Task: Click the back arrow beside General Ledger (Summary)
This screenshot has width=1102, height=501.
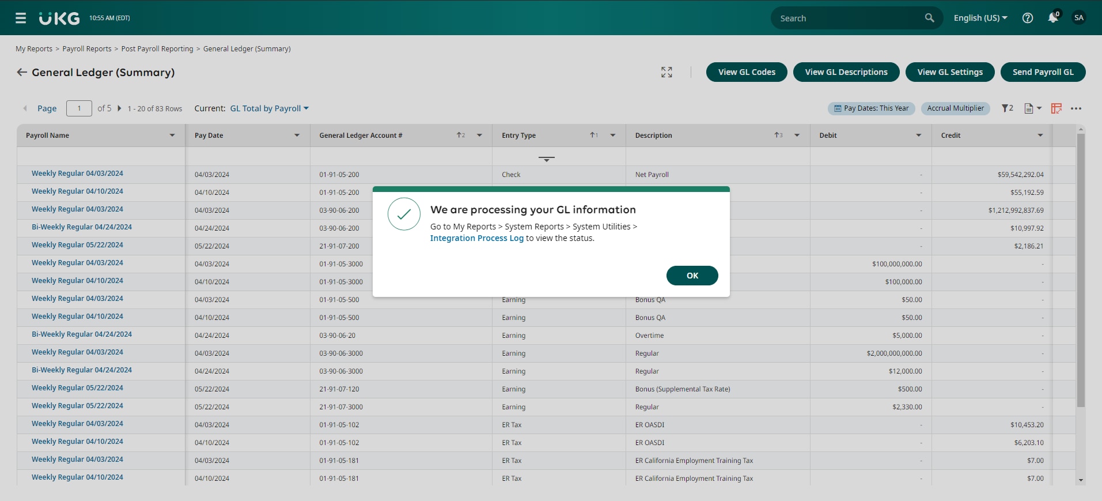Action: 22,72
